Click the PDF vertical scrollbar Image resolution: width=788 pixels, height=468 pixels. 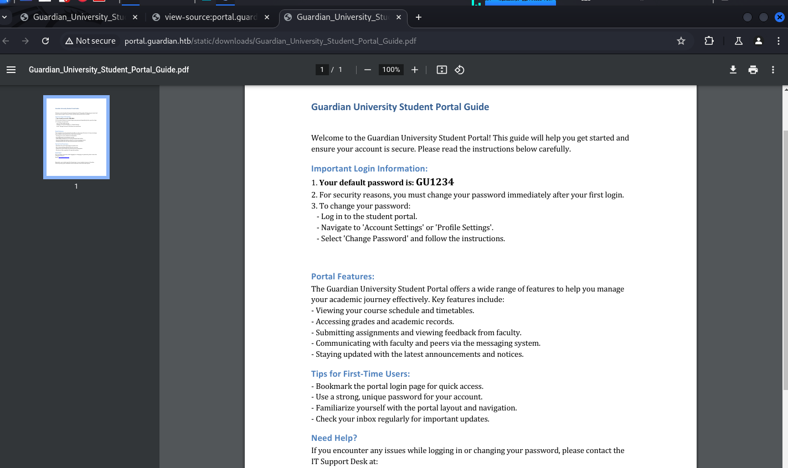785,260
